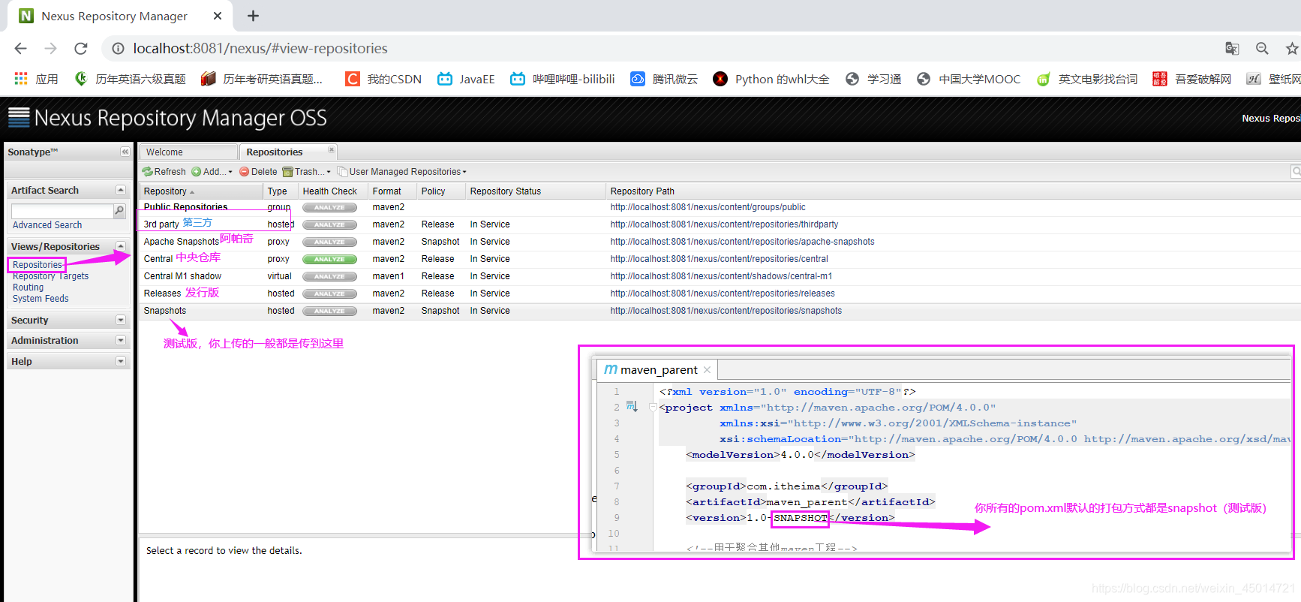Collapse the Sonatype side panel

point(125,152)
